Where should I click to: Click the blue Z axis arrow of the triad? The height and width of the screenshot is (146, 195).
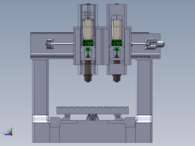coord(7,134)
